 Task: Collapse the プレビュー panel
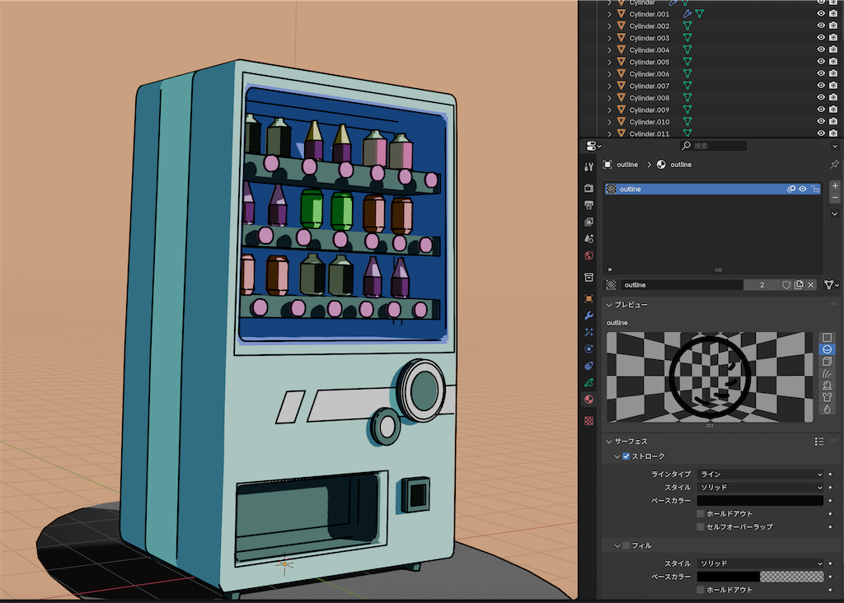point(609,305)
